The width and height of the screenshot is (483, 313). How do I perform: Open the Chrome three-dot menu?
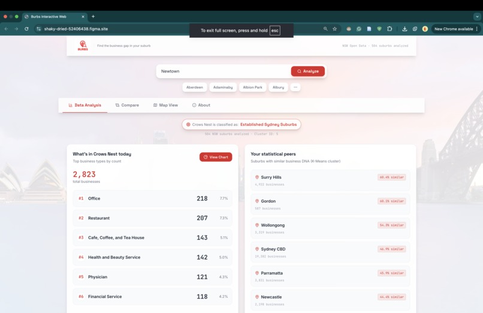pos(477,29)
